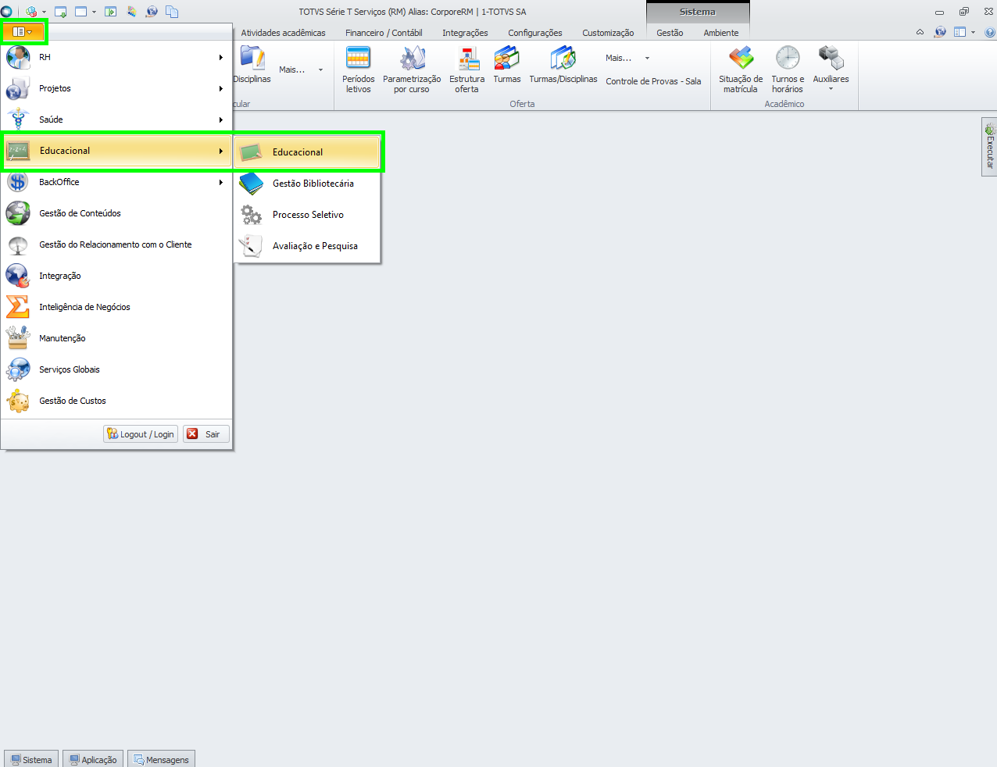
Task: Click the green play window icon
Action: tap(110, 12)
